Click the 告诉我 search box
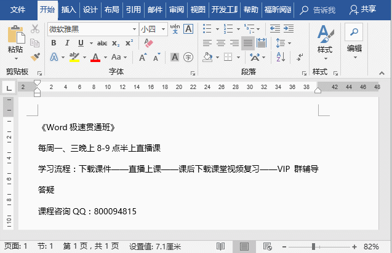Image resolution: width=392 pixels, height=253 pixels. click(x=318, y=10)
